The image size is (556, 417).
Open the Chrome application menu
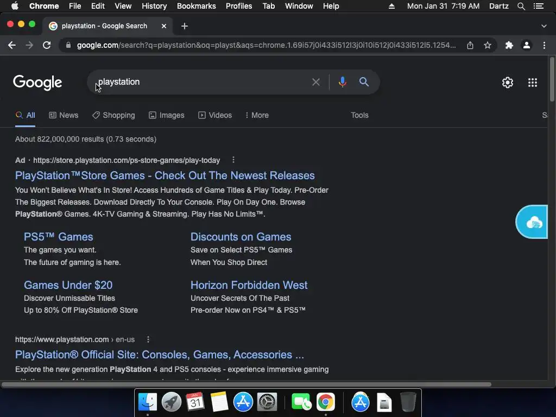[44, 6]
